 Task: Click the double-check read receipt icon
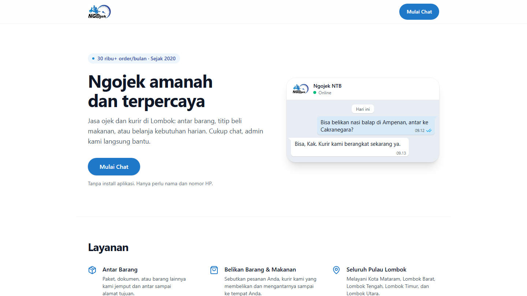429,130
